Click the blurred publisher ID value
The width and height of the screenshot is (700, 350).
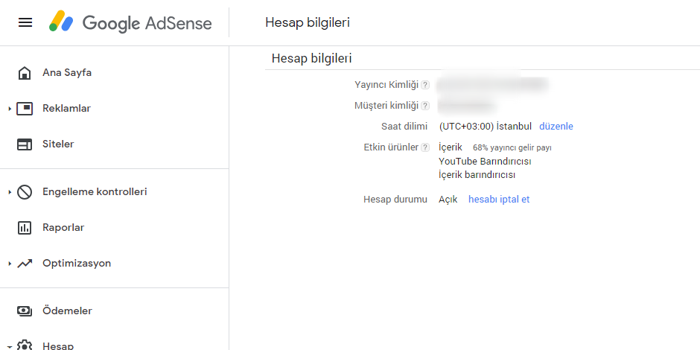click(x=492, y=84)
